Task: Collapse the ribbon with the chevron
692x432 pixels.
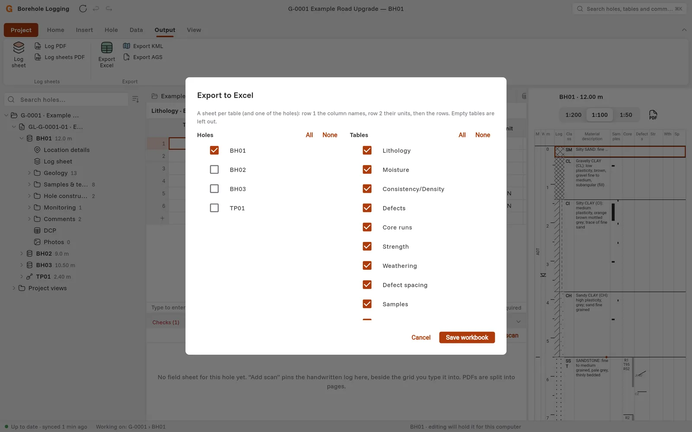Action: [x=684, y=30]
